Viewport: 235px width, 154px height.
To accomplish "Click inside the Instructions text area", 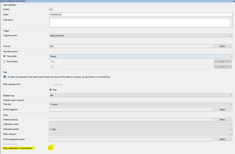I will (x=139, y=23).
